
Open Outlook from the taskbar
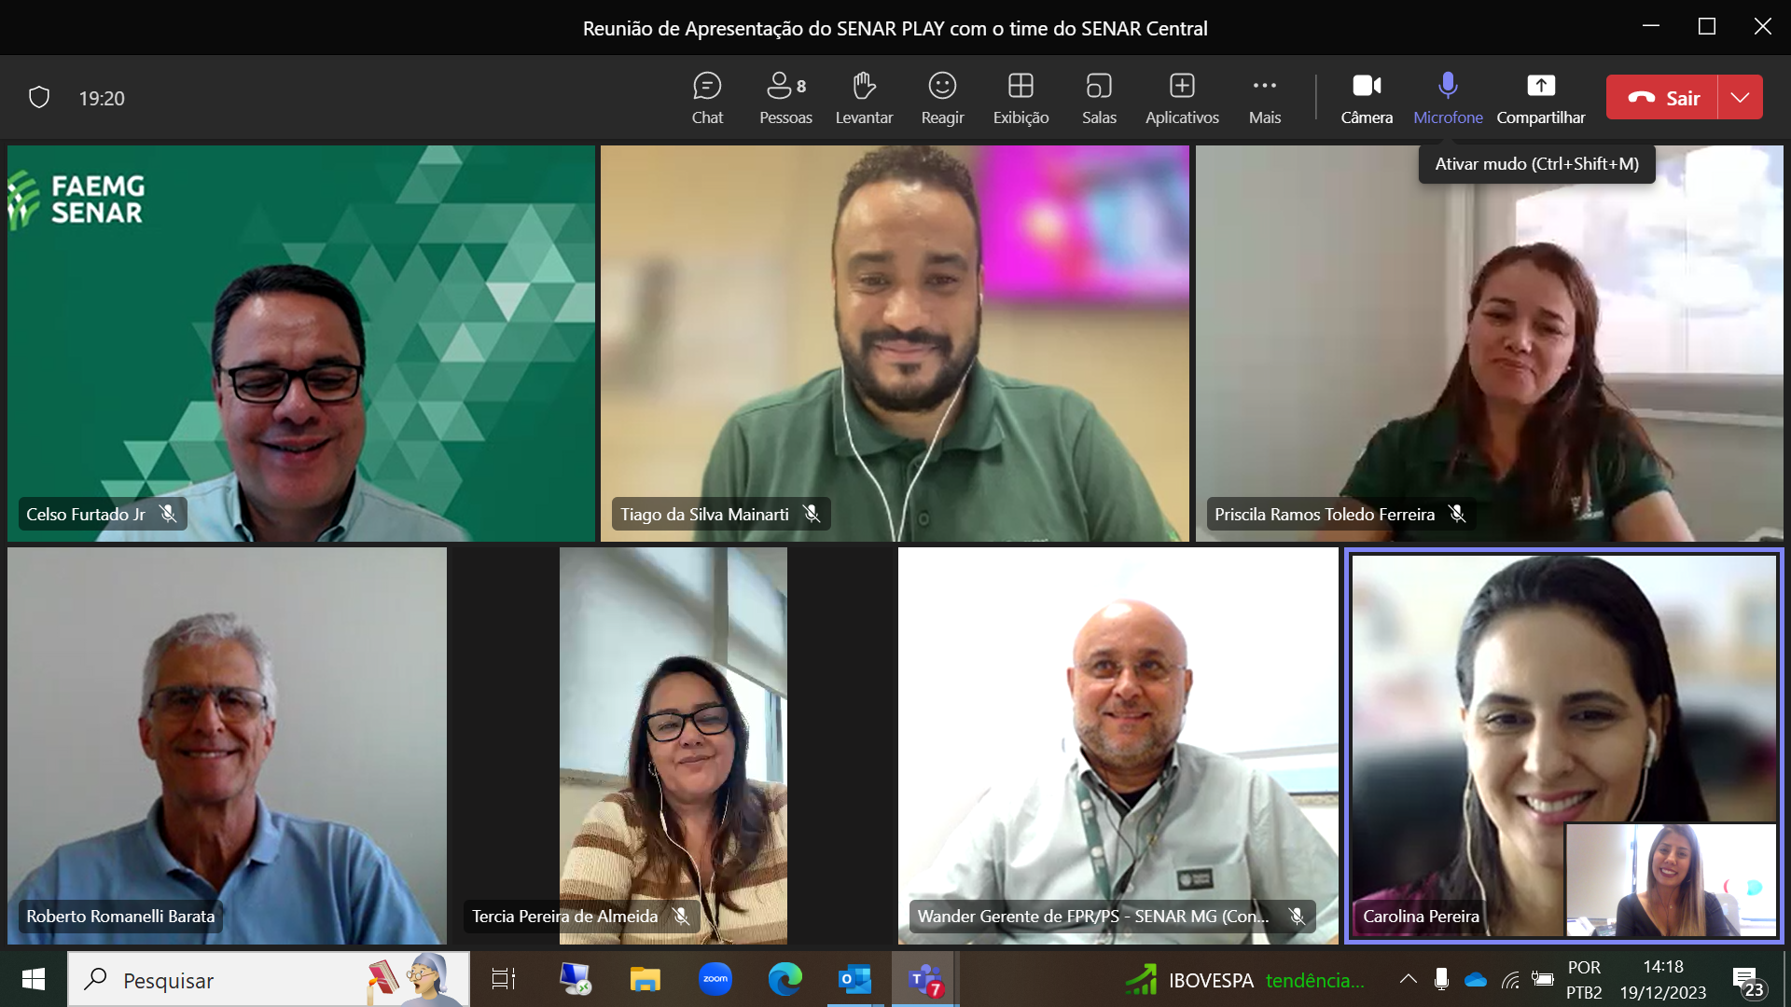(x=855, y=979)
